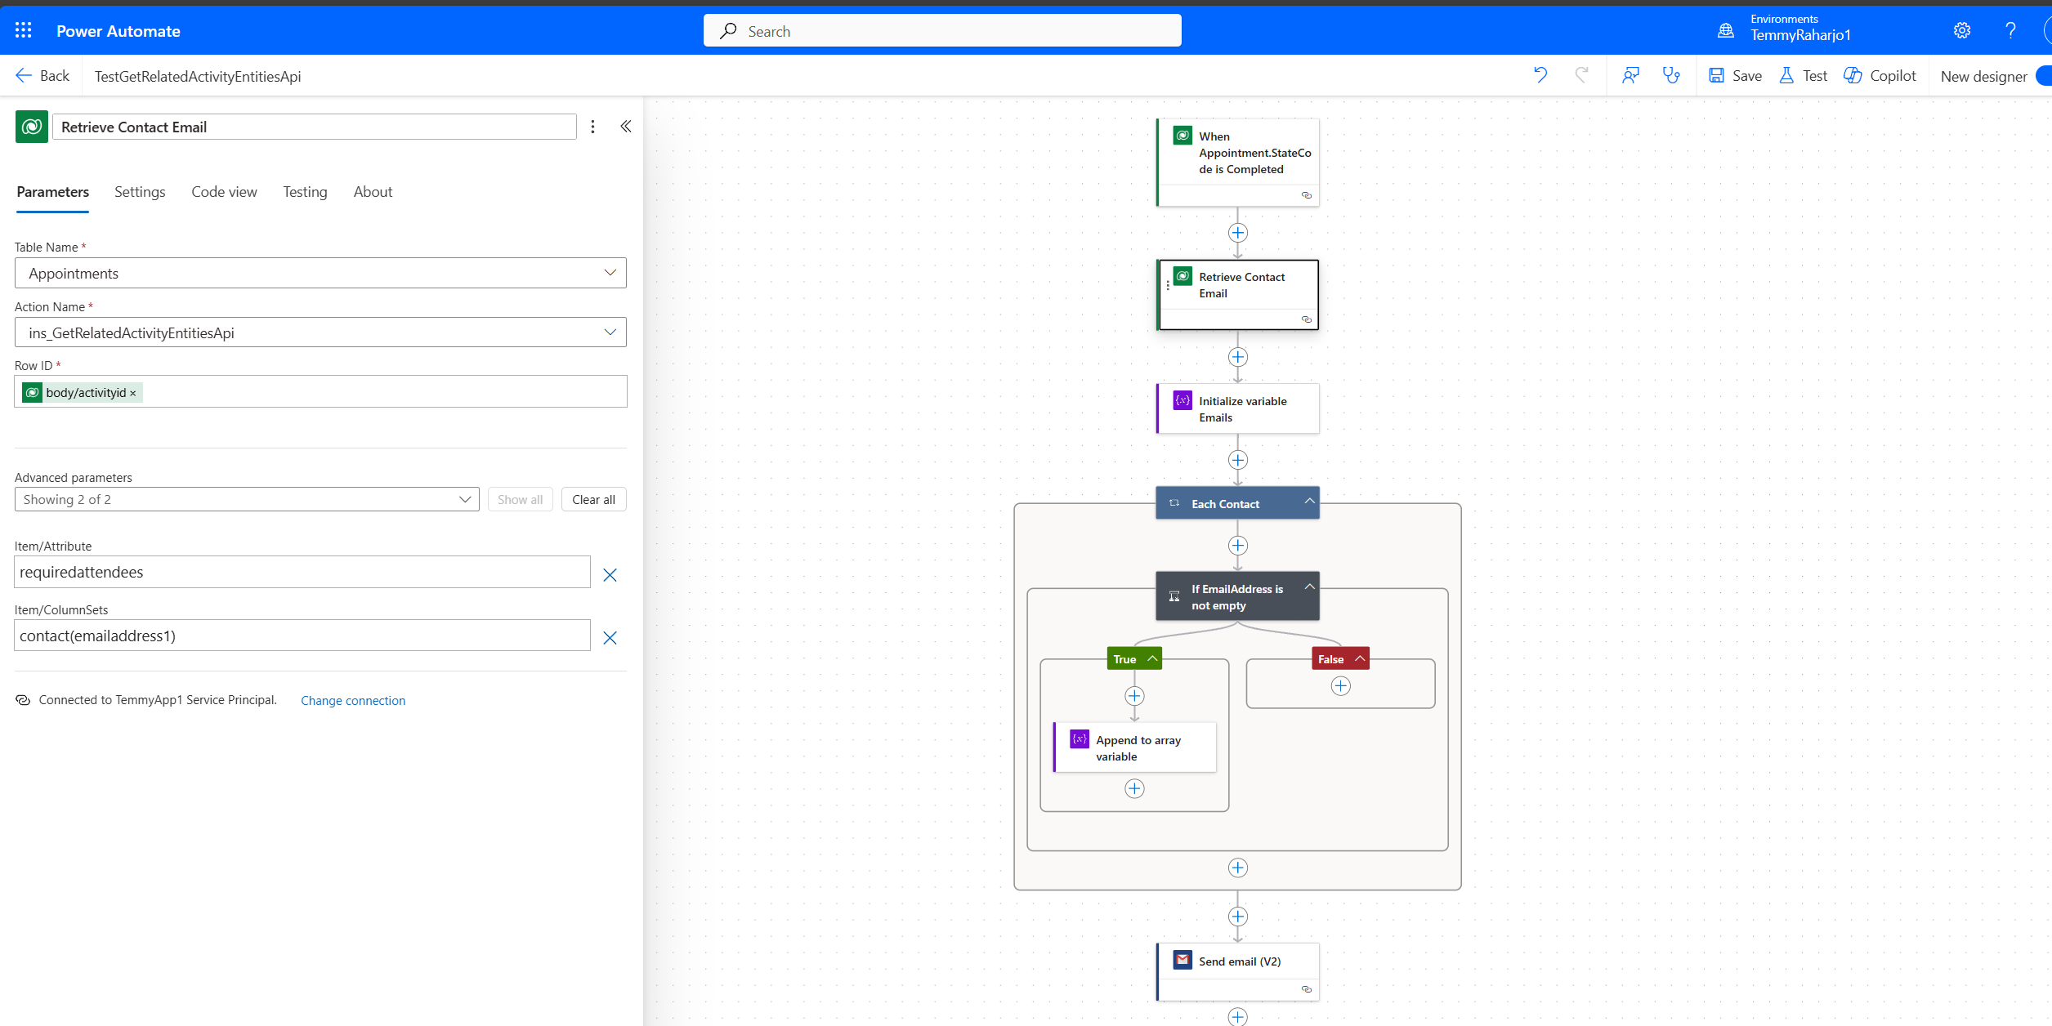Open the app launcher waffle icon

pos(23,30)
